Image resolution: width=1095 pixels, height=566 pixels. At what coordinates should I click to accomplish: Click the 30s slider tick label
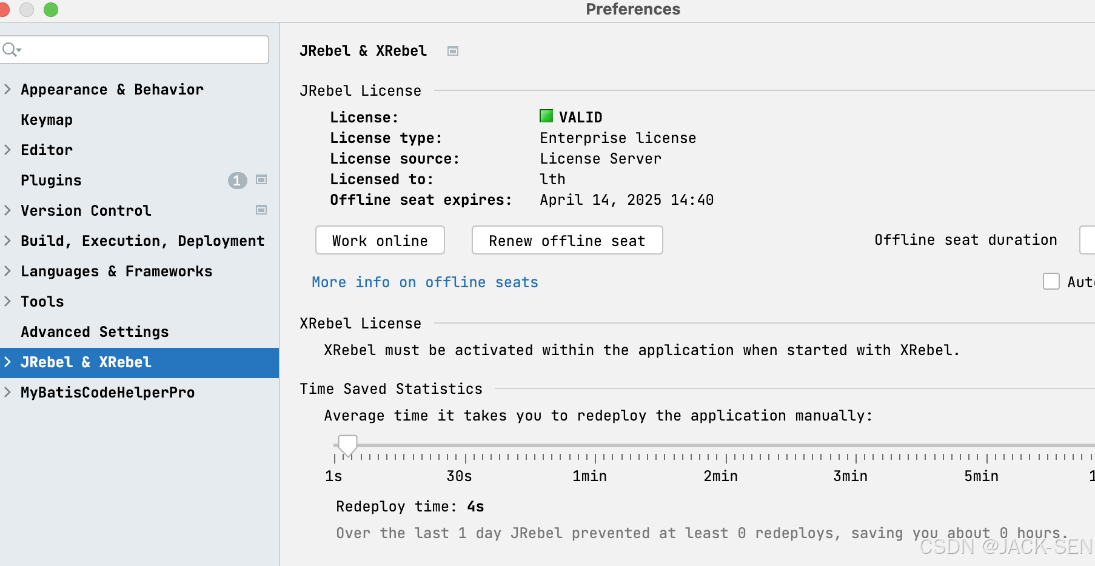point(459,476)
